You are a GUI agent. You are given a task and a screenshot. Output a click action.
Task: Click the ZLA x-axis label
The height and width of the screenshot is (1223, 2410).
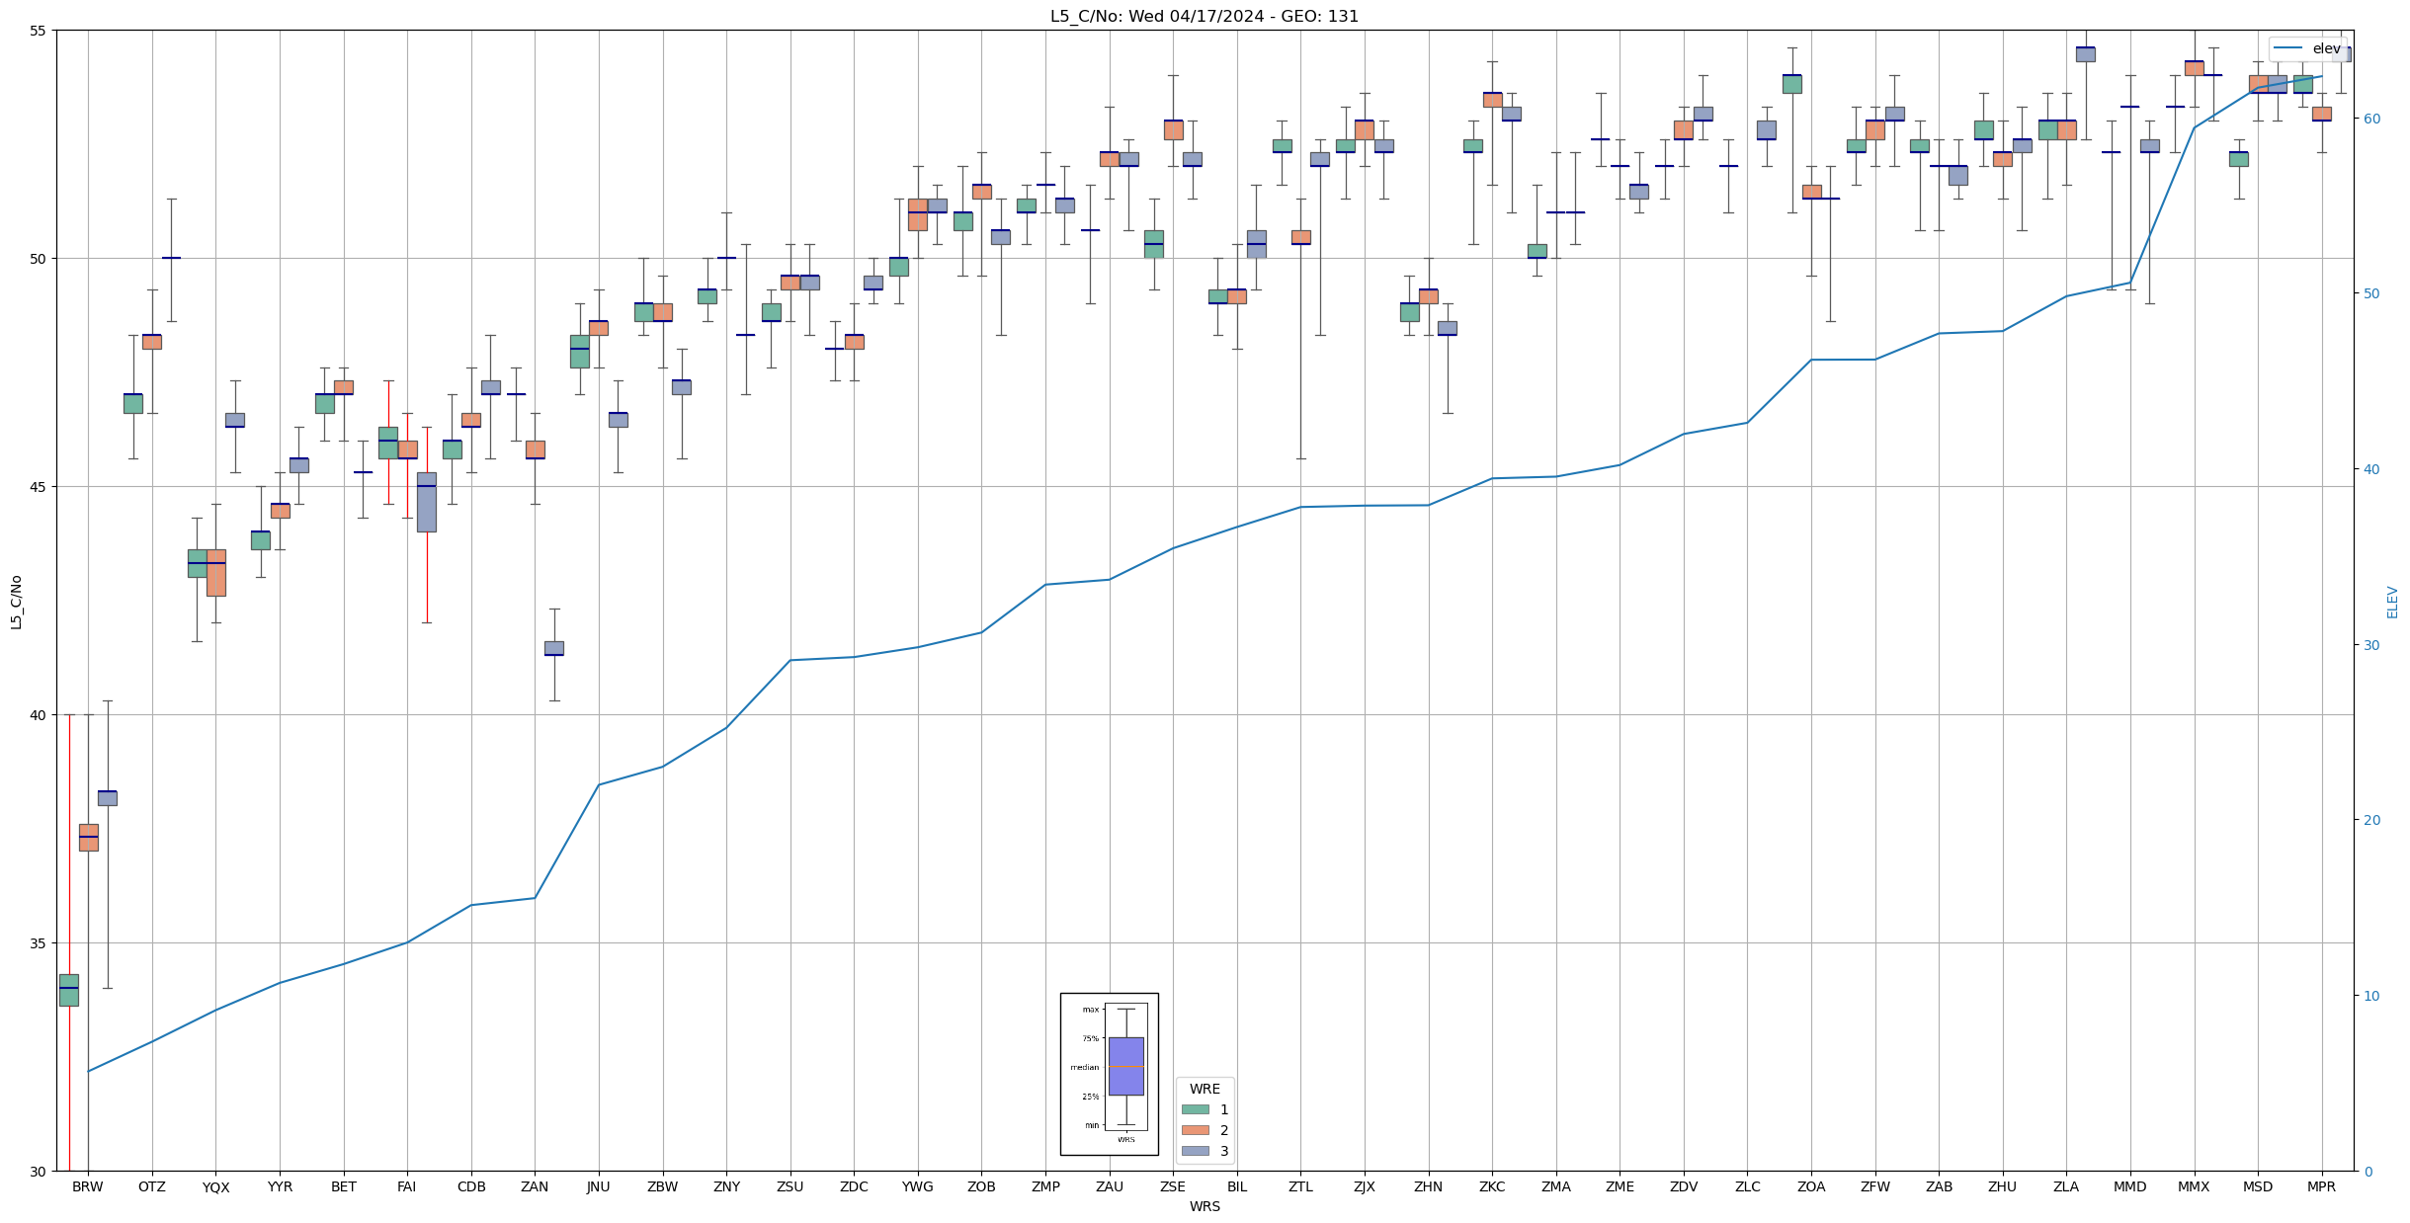click(2066, 1187)
